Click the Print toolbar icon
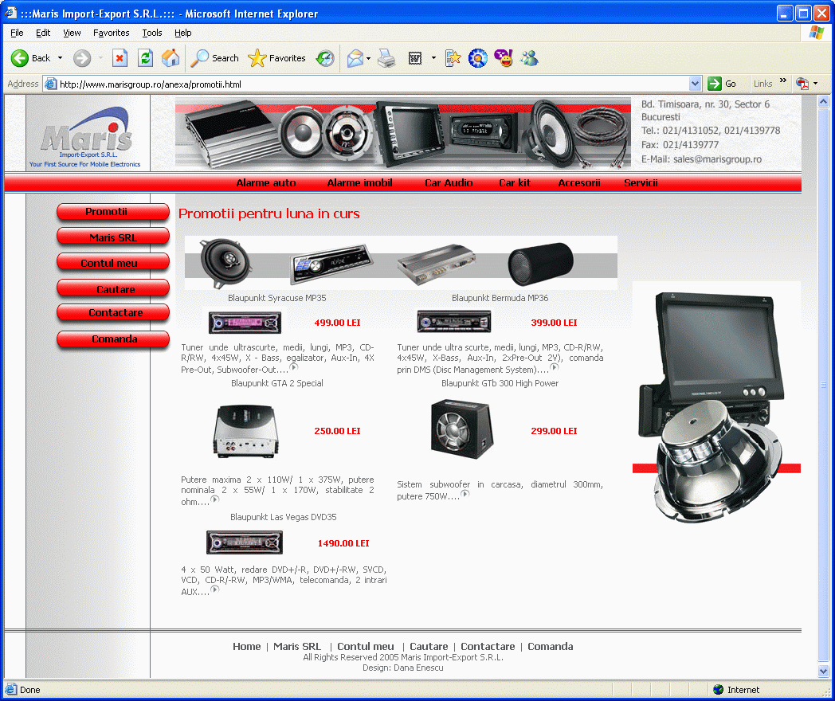 (x=386, y=58)
